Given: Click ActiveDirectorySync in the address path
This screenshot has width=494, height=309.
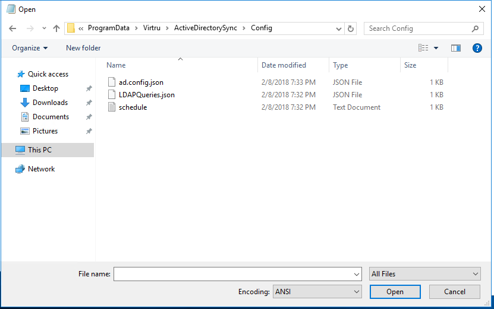Looking at the screenshot, I should pyautogui.click(x=206, y=28).
